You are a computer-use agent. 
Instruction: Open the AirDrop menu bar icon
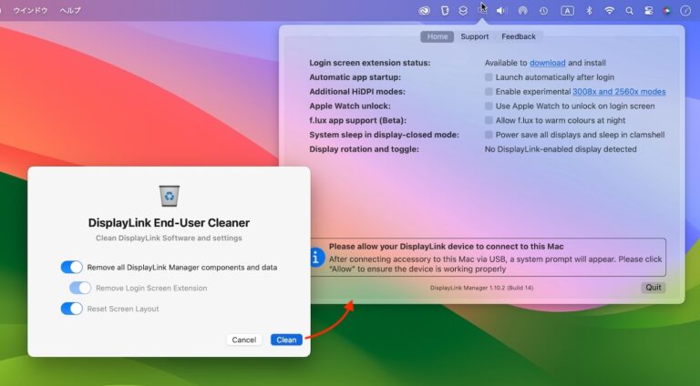coord(522,11)
